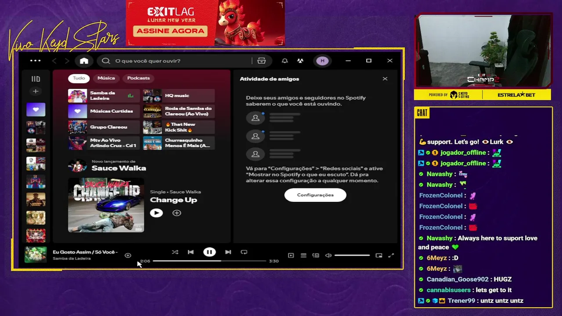Open Samba da Ladeira card
The height and width of the screenshot is (316, 562).
[x=104, y=95]
